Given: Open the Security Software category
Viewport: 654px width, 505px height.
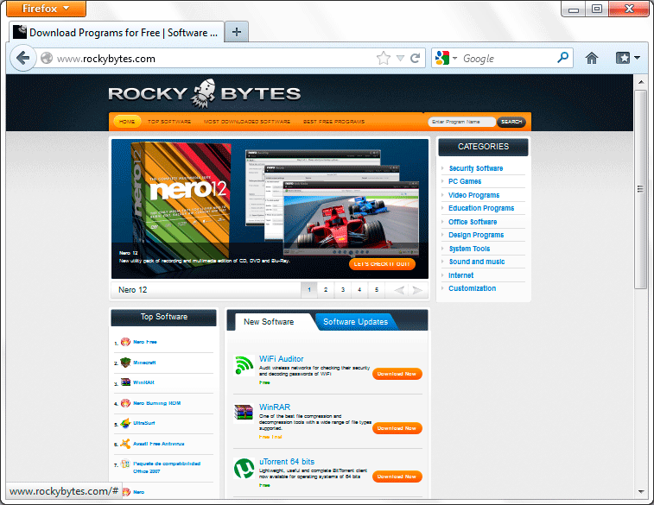Looking at the screenshot, I should click(476, 168).
